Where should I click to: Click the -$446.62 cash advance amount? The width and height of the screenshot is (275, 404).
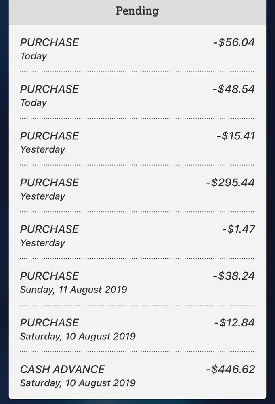pos(230,369)
